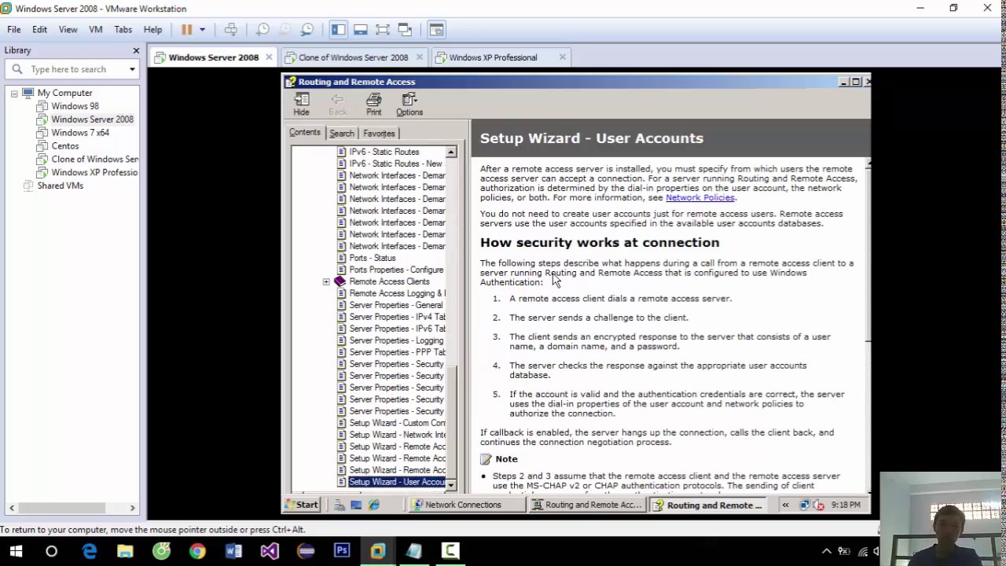Click the Print icon in help toolbar
Screen dimensions: 1006x566
tap(374, 104)
